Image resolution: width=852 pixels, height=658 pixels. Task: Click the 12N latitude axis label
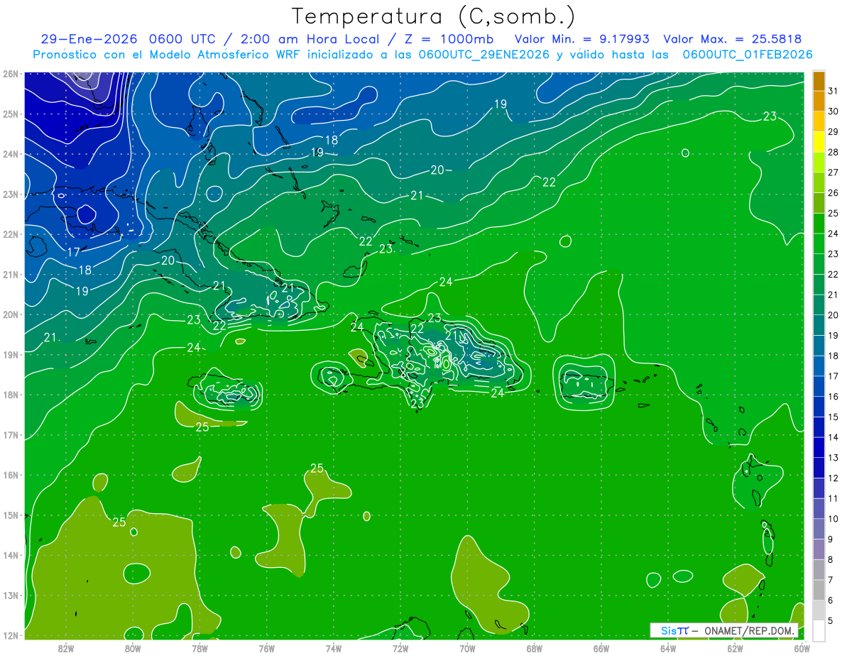11,635
